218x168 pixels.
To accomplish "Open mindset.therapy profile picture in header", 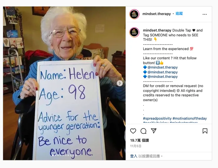I will point(134,14).
